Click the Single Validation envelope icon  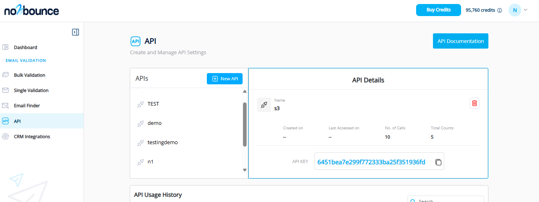pos(6,90)
